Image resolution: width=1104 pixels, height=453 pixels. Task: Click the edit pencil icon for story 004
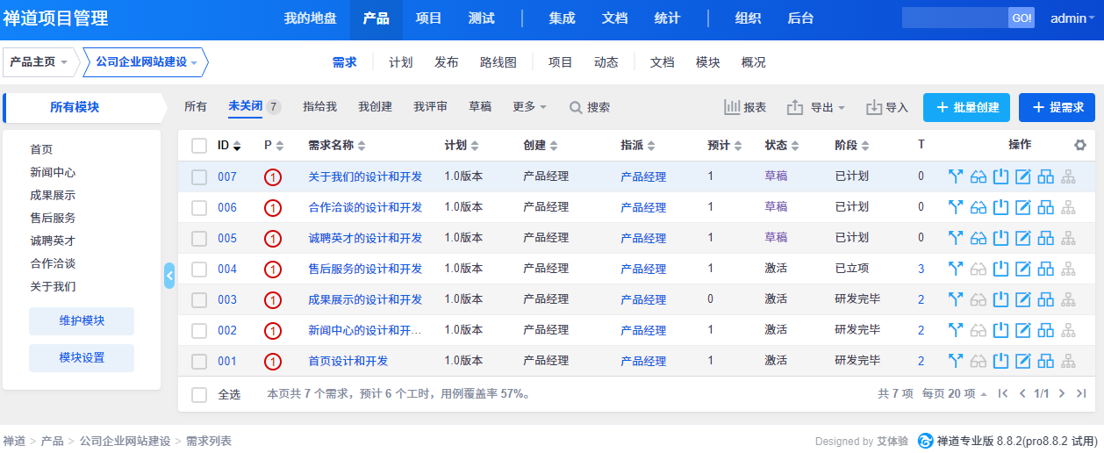pos(1022,269)
